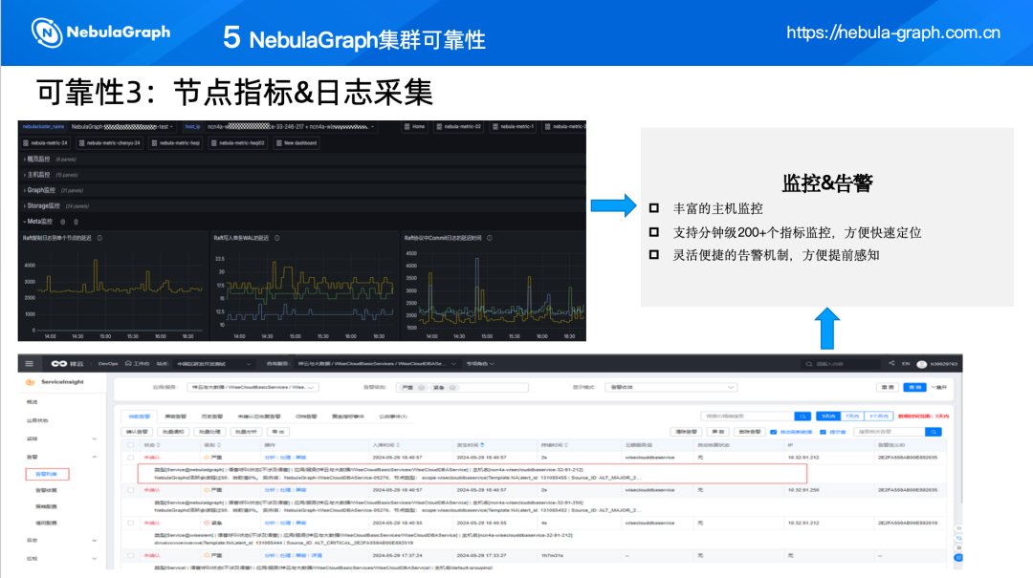The image size is (1033, 578).
Task: Open the 工作台 home icon in the top bar
Action: pos(128,363)
